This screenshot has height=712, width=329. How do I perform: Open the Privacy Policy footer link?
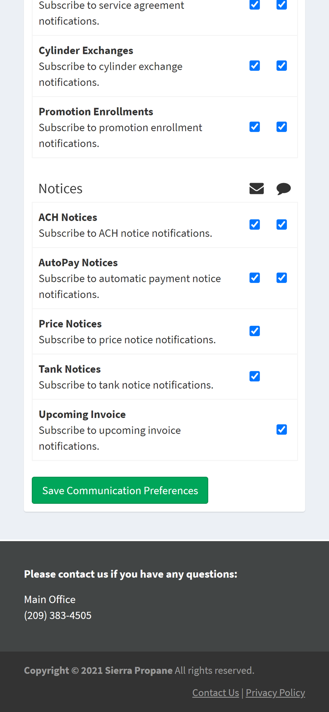275,692
